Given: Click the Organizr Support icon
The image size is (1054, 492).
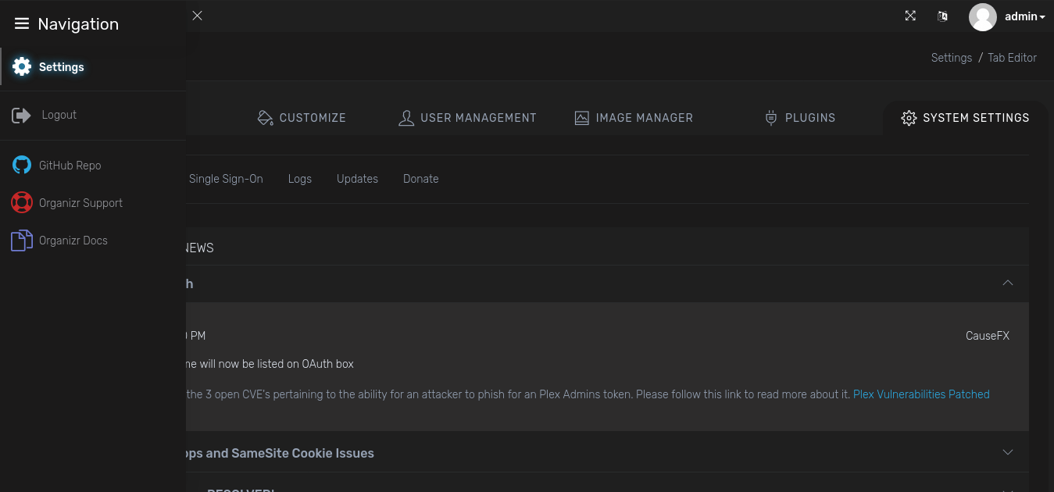Looking at the screenshot, I should click(21, 202).
